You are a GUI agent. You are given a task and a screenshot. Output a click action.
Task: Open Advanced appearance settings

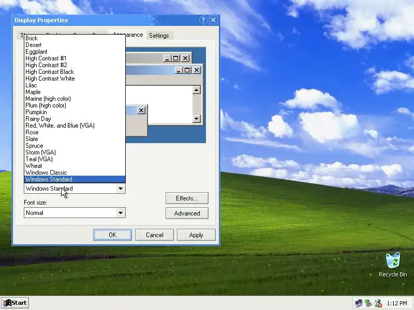187,213
